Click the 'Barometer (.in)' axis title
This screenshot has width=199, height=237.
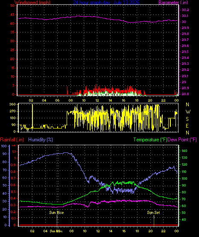173,3
